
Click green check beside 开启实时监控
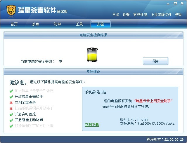[x=11, y=114]
